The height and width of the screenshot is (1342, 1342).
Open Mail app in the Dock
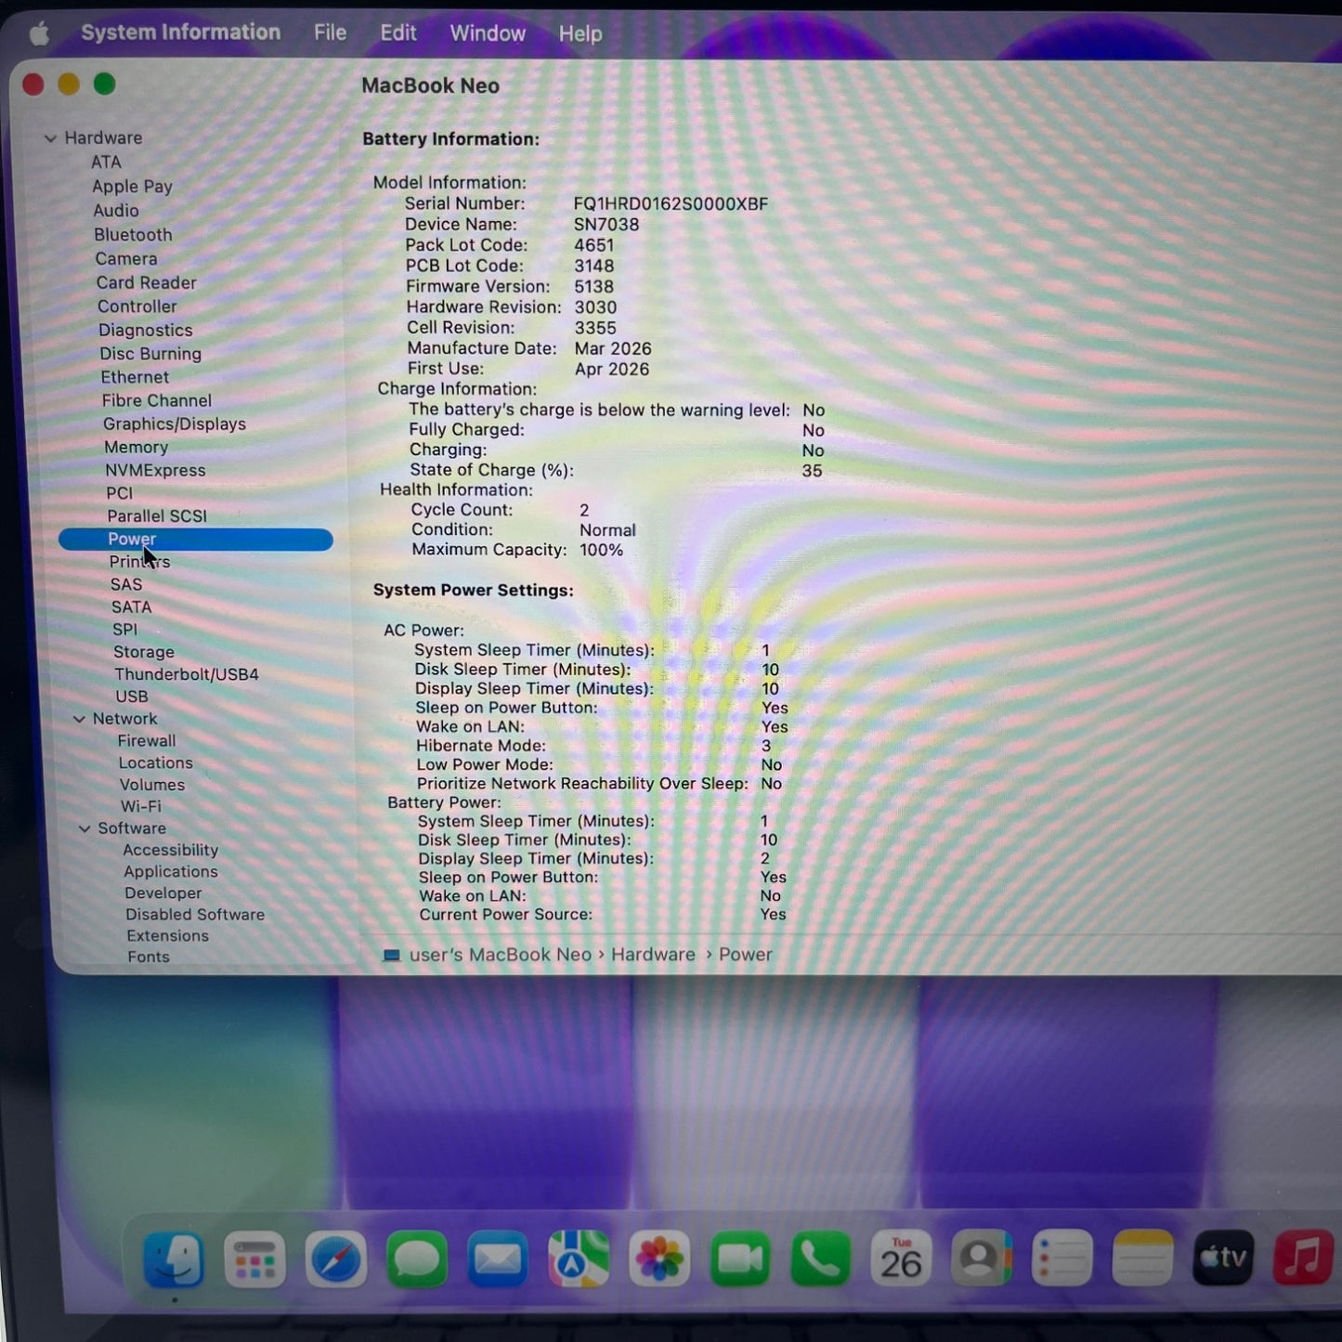(497, 1260)
